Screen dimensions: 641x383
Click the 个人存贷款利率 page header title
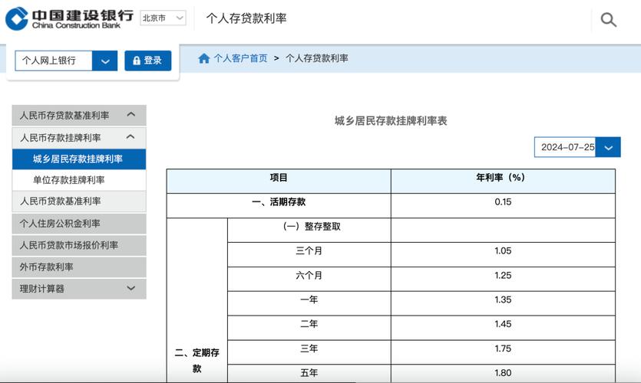[246, 18]
